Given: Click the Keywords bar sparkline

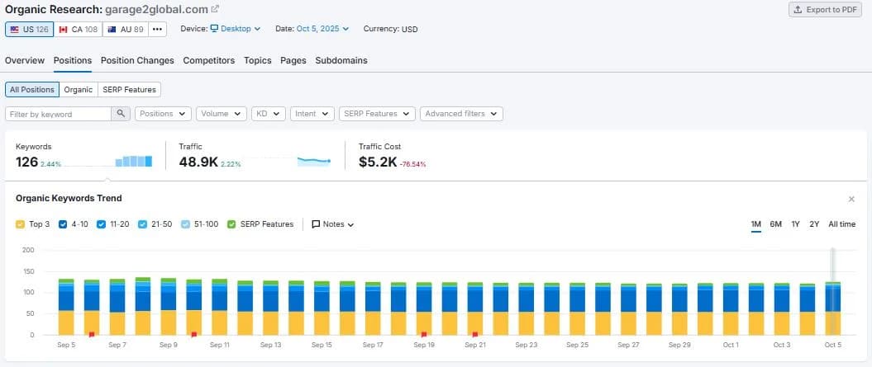Looking at the screenshot, I should [133, 162].
